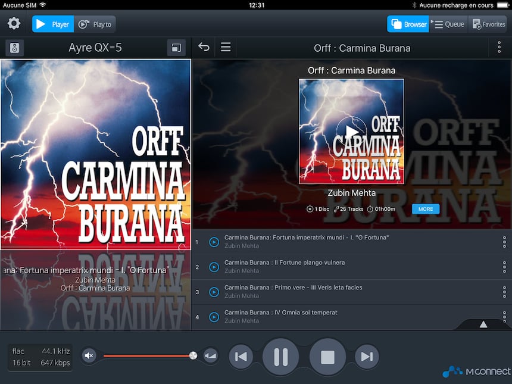512x384 pixels.
Task: Skip to previous track
Action: (x=241, y=357)
